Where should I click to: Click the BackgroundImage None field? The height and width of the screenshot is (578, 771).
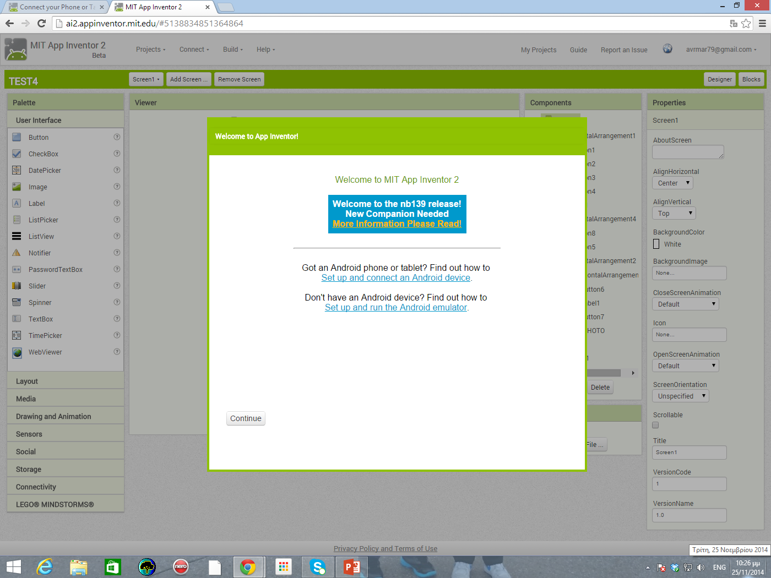(x=689, y=273)
